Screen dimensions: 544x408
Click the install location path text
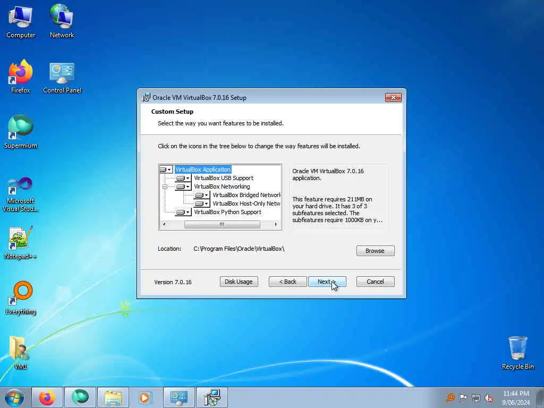[x=239, y=249]
